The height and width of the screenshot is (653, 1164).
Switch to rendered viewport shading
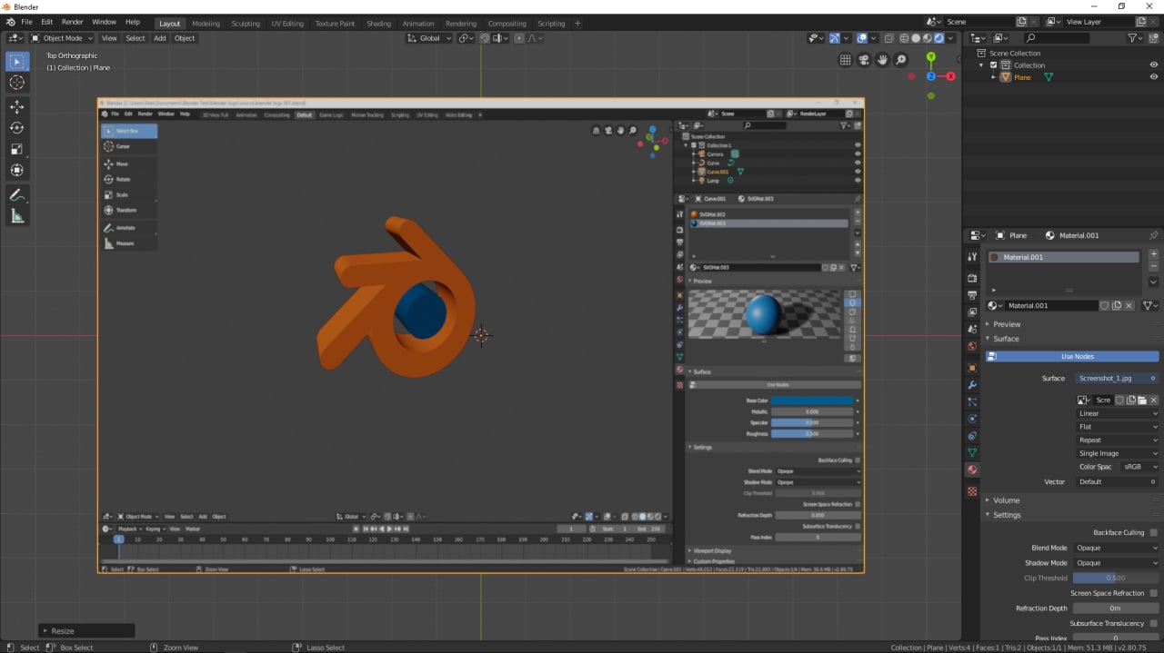939,38
